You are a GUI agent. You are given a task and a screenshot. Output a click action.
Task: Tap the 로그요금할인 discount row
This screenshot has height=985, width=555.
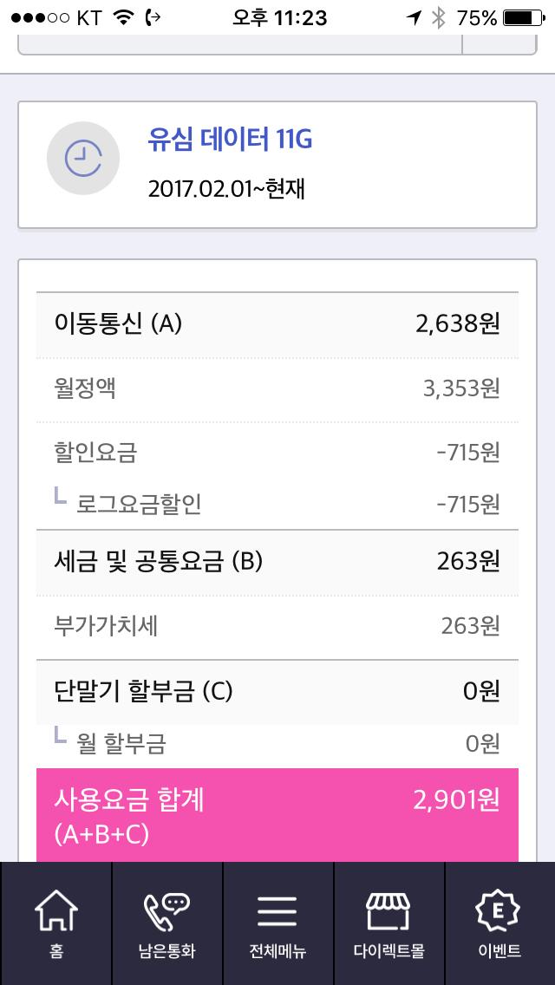pyautogui.click(x=277, y=504)
